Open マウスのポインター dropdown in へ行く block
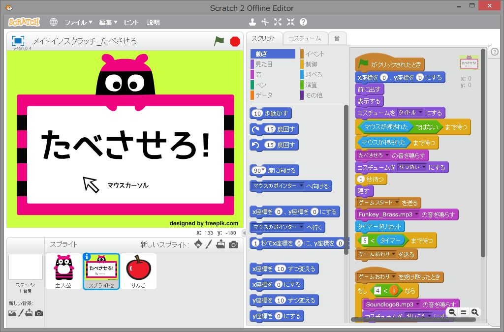The width and height of the screenshot is (504, 332). [301, 227]
